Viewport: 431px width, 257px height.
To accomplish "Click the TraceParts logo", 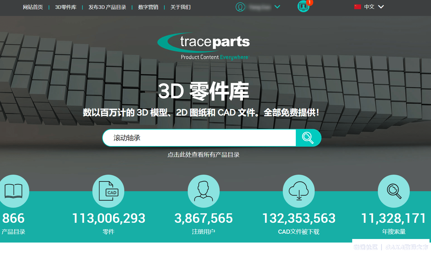I will point(203,46).
